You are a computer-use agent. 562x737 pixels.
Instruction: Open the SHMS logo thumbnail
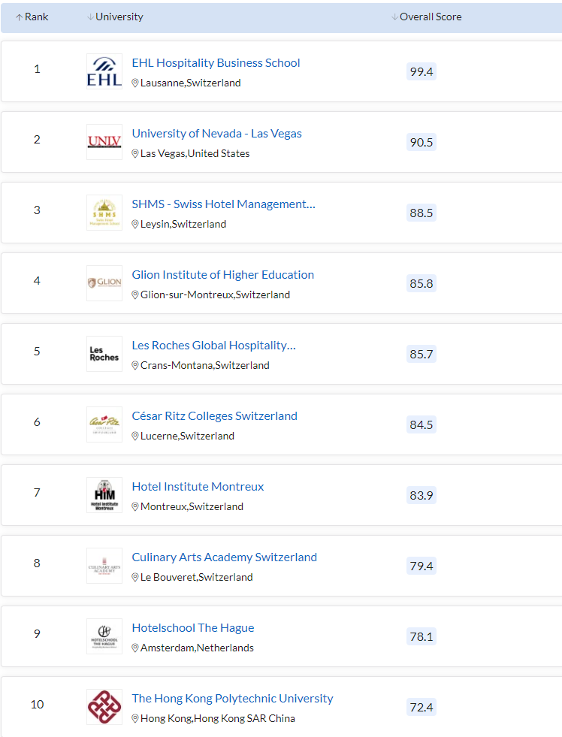[x=104, y=213]
